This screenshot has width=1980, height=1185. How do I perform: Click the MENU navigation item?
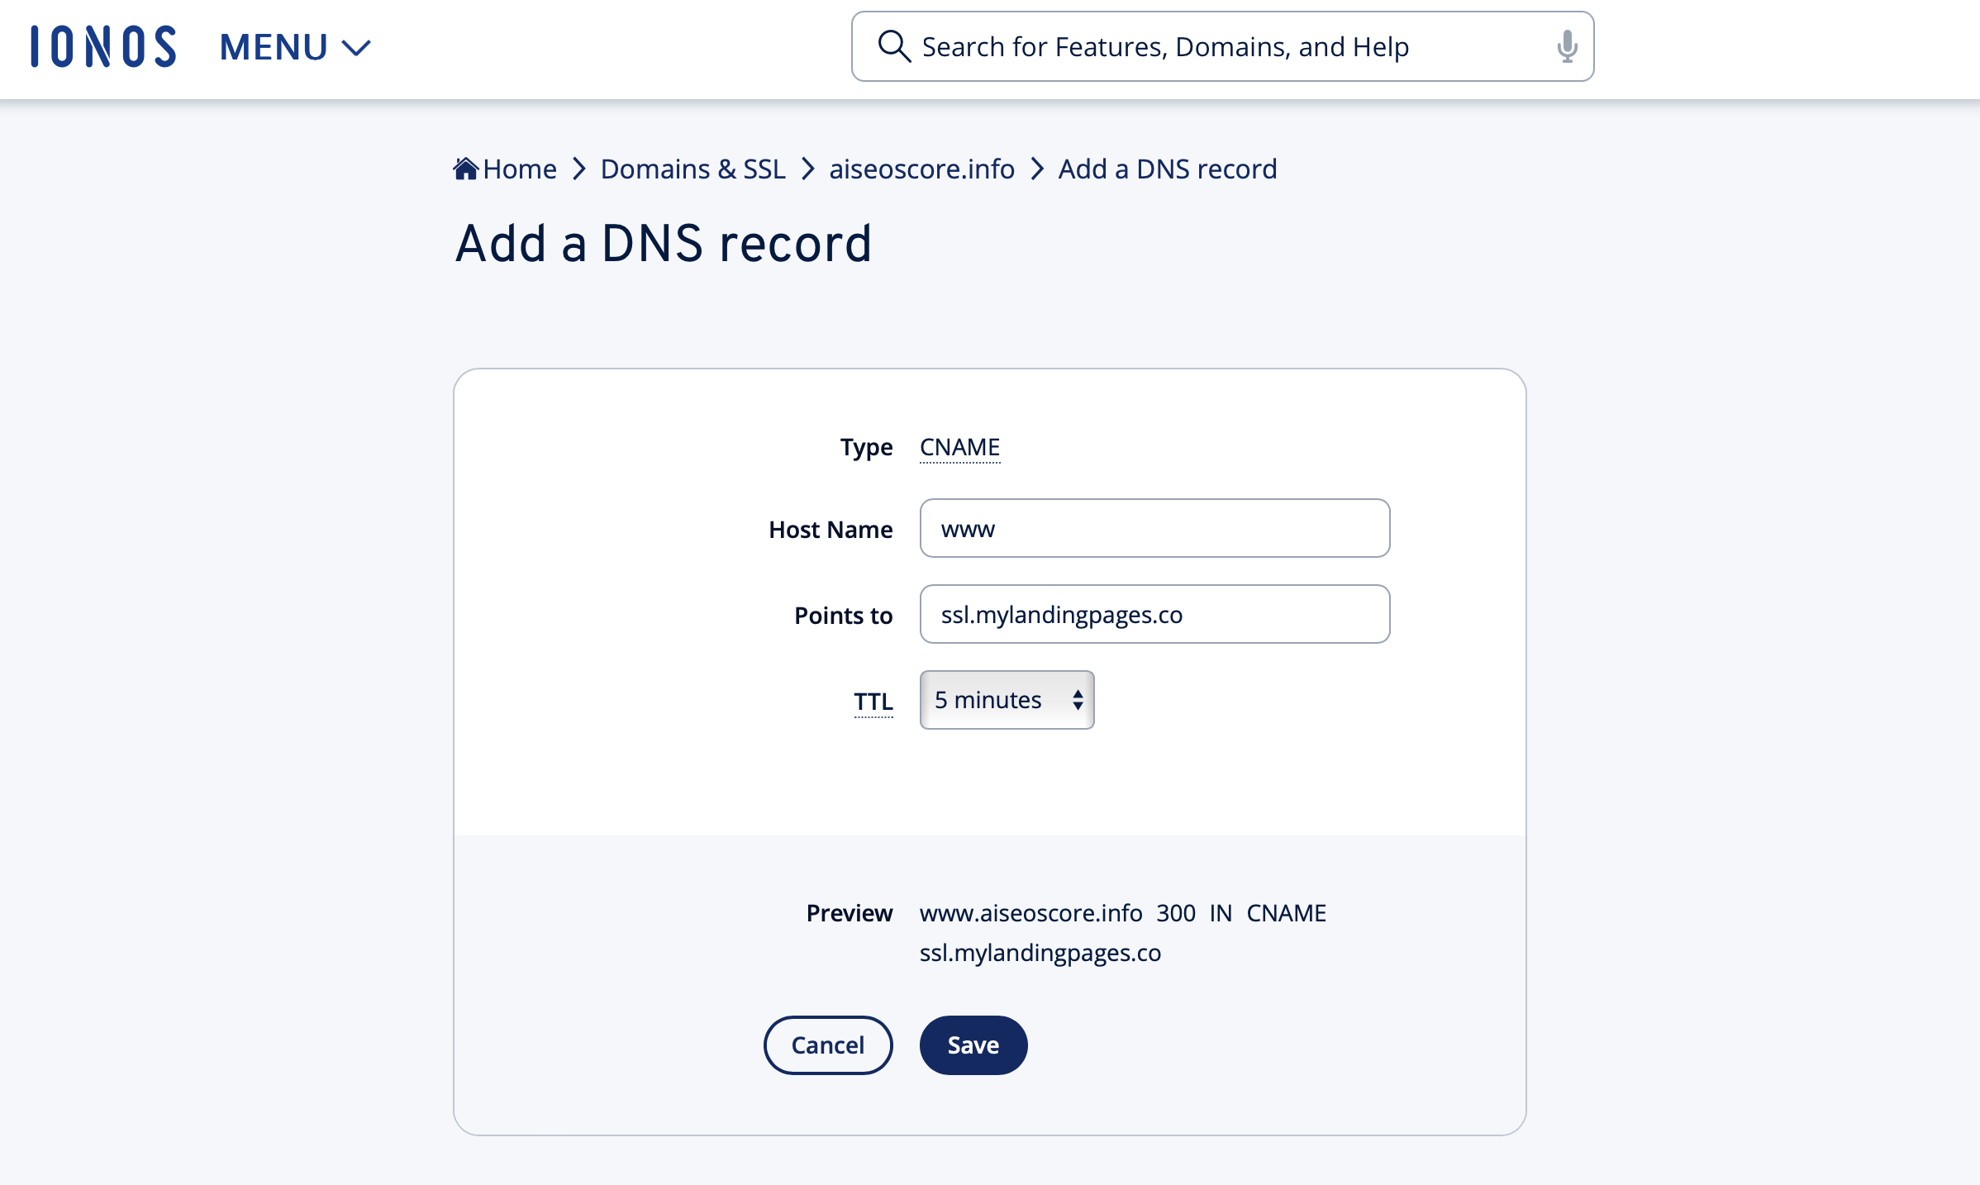pos(295,46)
